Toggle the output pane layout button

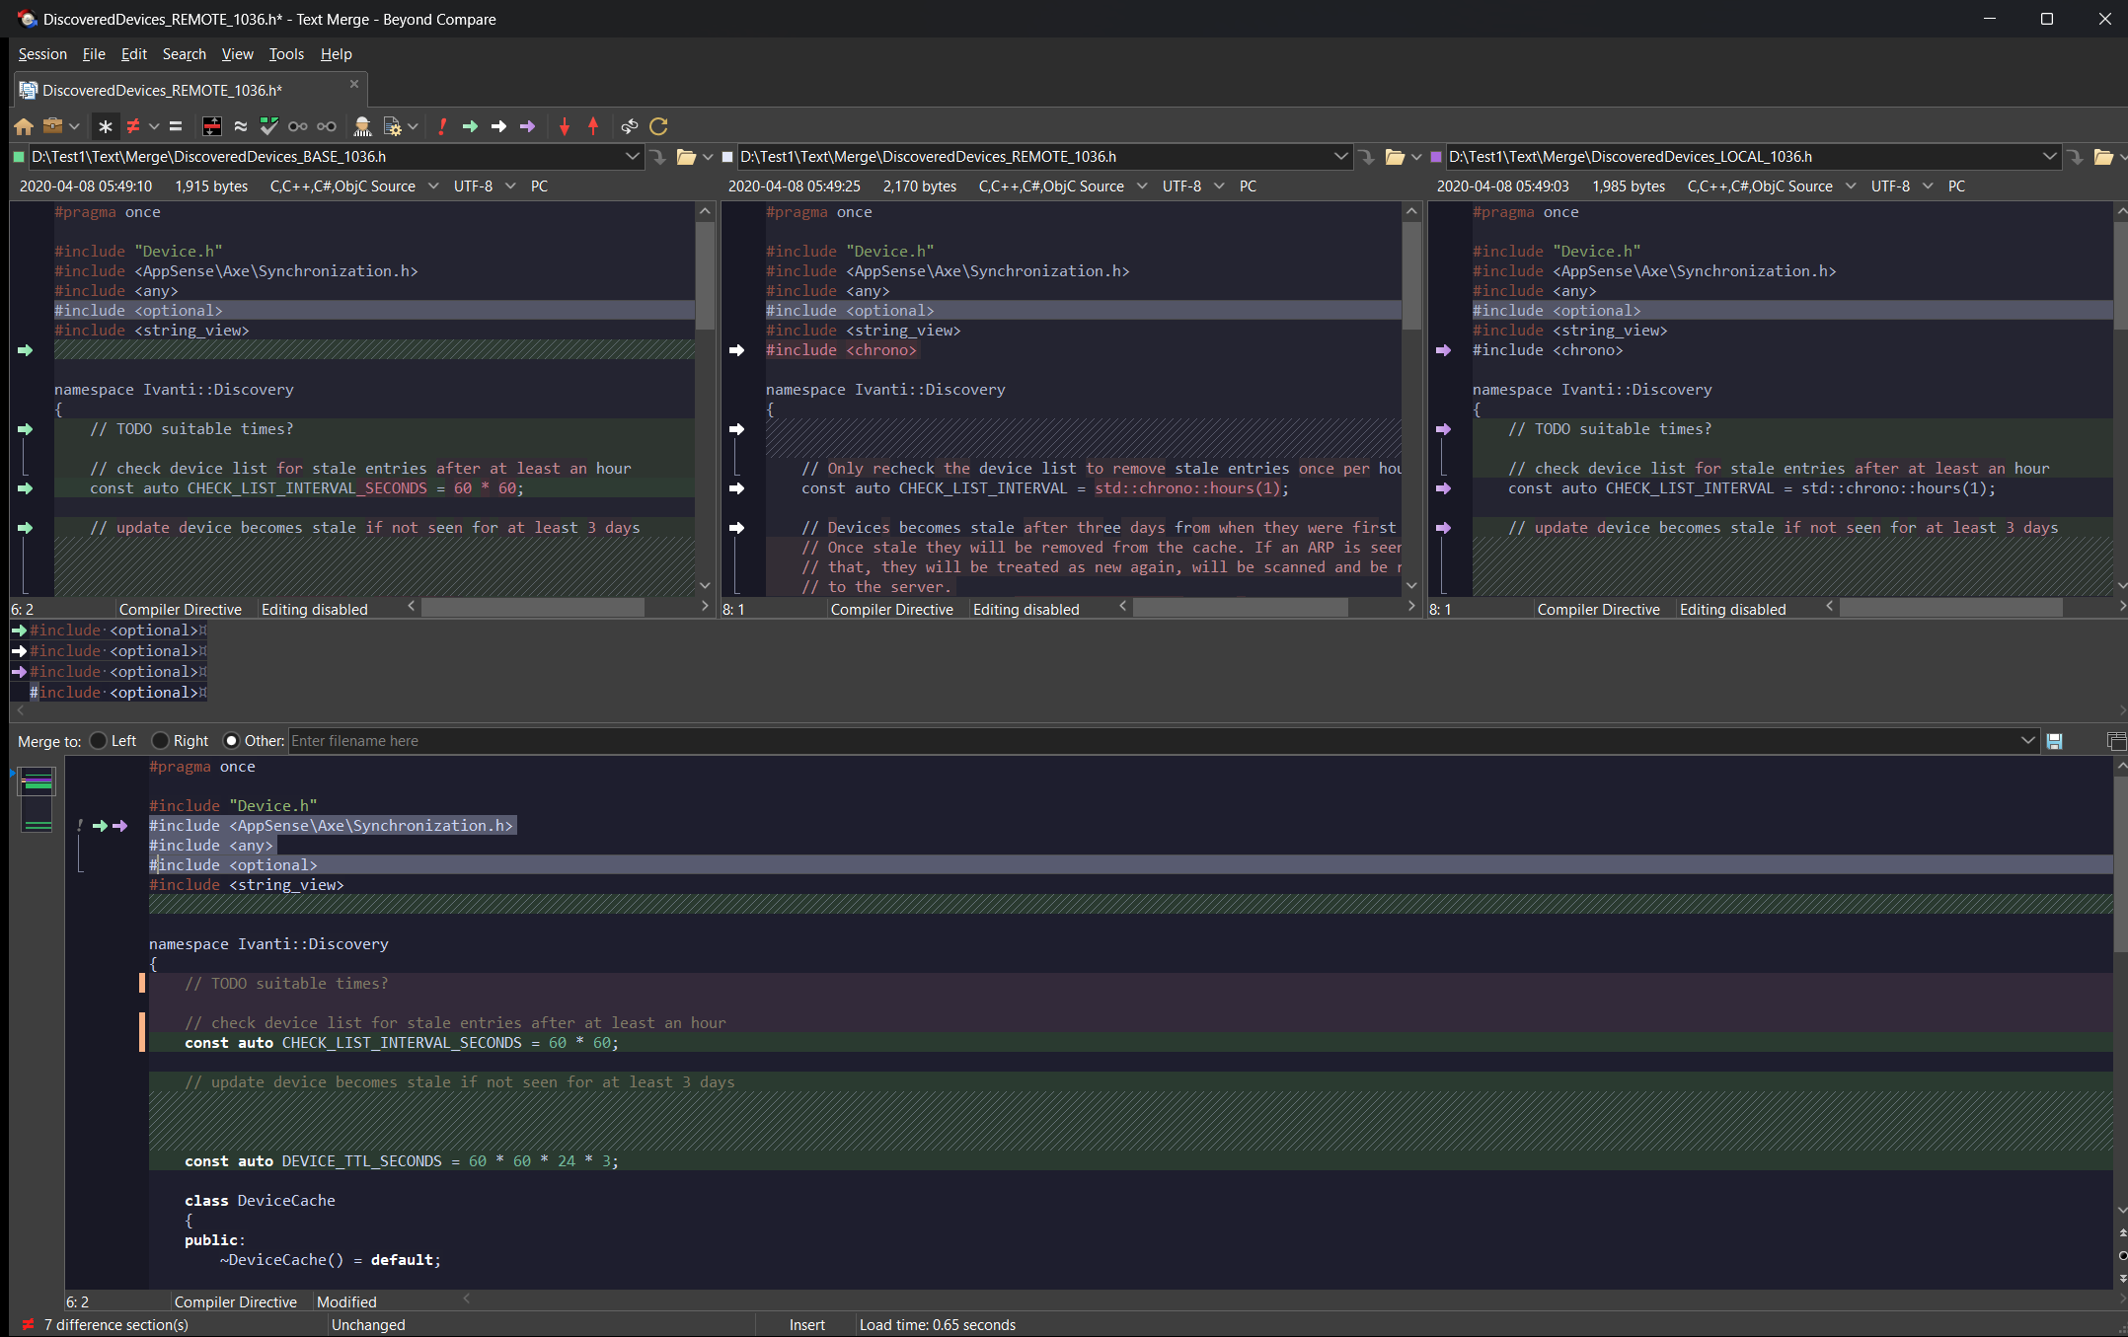pyautogui.click(x=2115, y=741)
